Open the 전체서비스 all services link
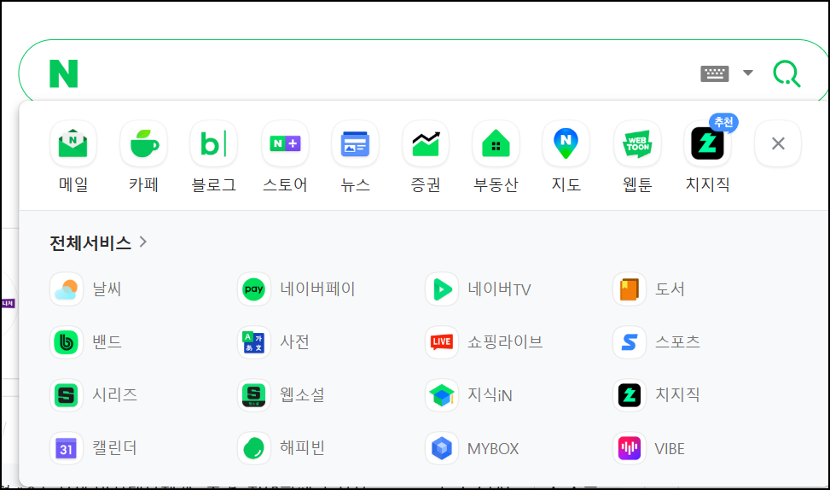 pos(90,242)
